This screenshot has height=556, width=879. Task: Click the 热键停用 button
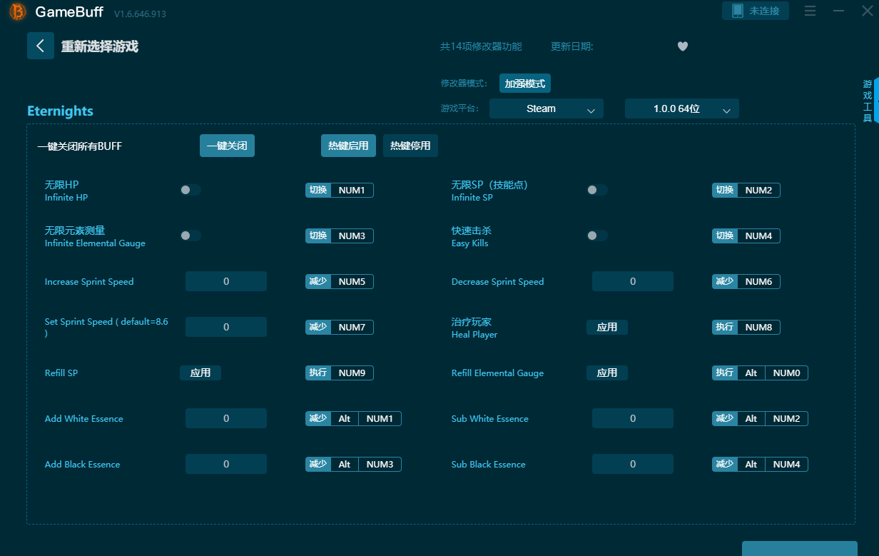point(410,146)
